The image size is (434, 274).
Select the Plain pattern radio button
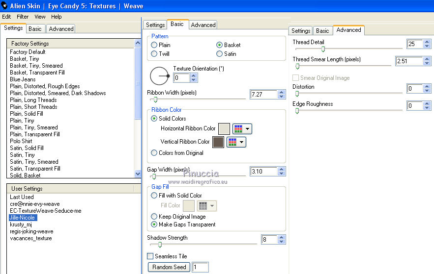point(154,45)
